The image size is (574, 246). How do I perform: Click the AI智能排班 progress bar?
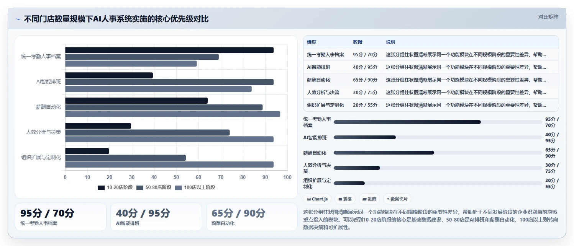tap(438, 137)
